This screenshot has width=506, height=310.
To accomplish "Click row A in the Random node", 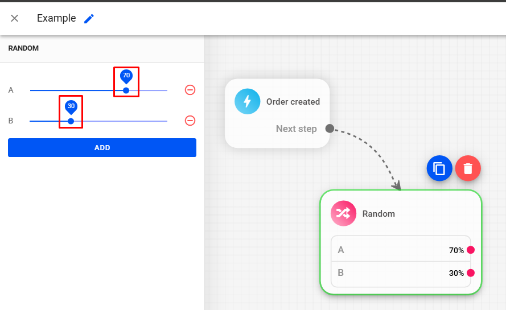I will (x=393, y=250).
